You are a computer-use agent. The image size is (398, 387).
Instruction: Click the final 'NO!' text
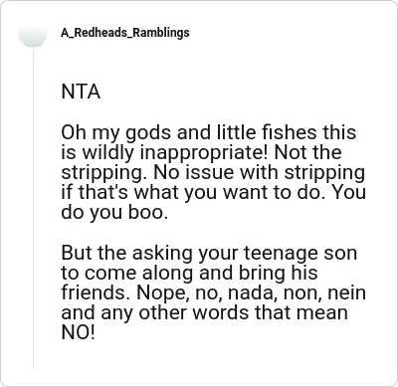78,332
